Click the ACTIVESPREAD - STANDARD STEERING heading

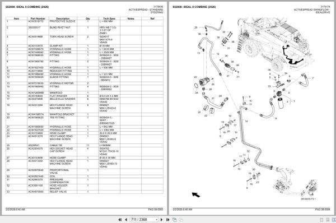pyautogui.click(x=146, y=11)
